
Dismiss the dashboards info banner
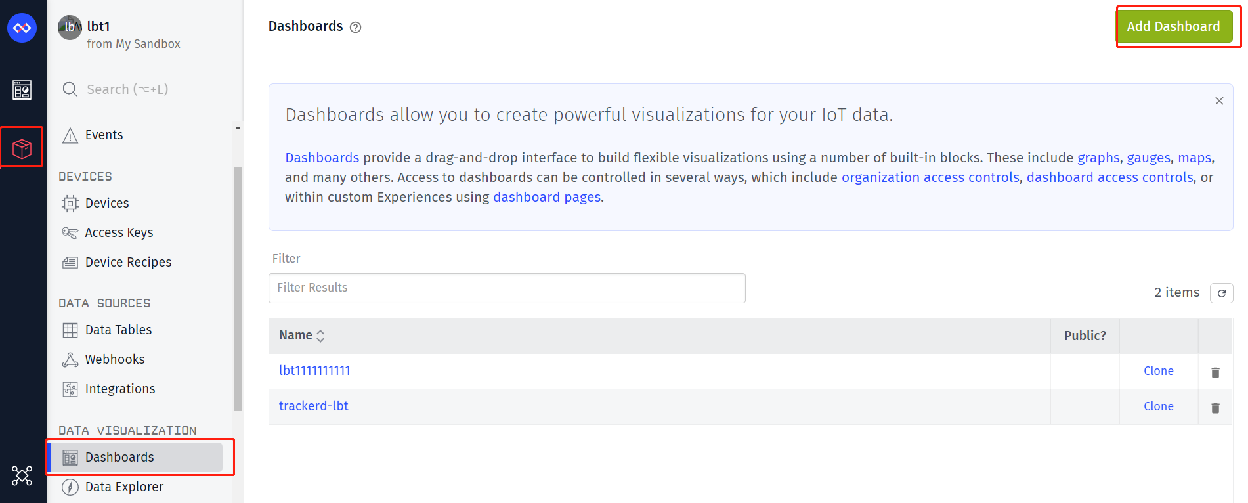pyautogui.click(x=1219, y=101)
